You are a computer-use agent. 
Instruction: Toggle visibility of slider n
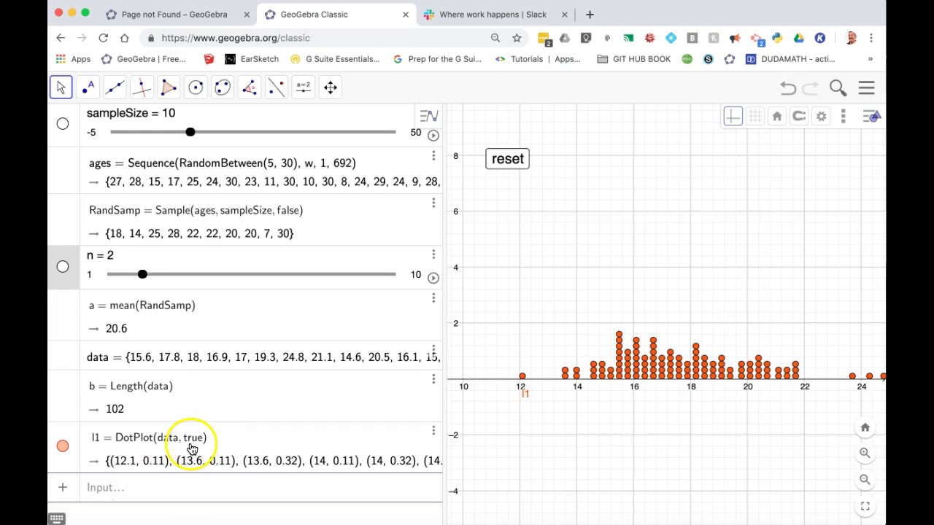63,267
